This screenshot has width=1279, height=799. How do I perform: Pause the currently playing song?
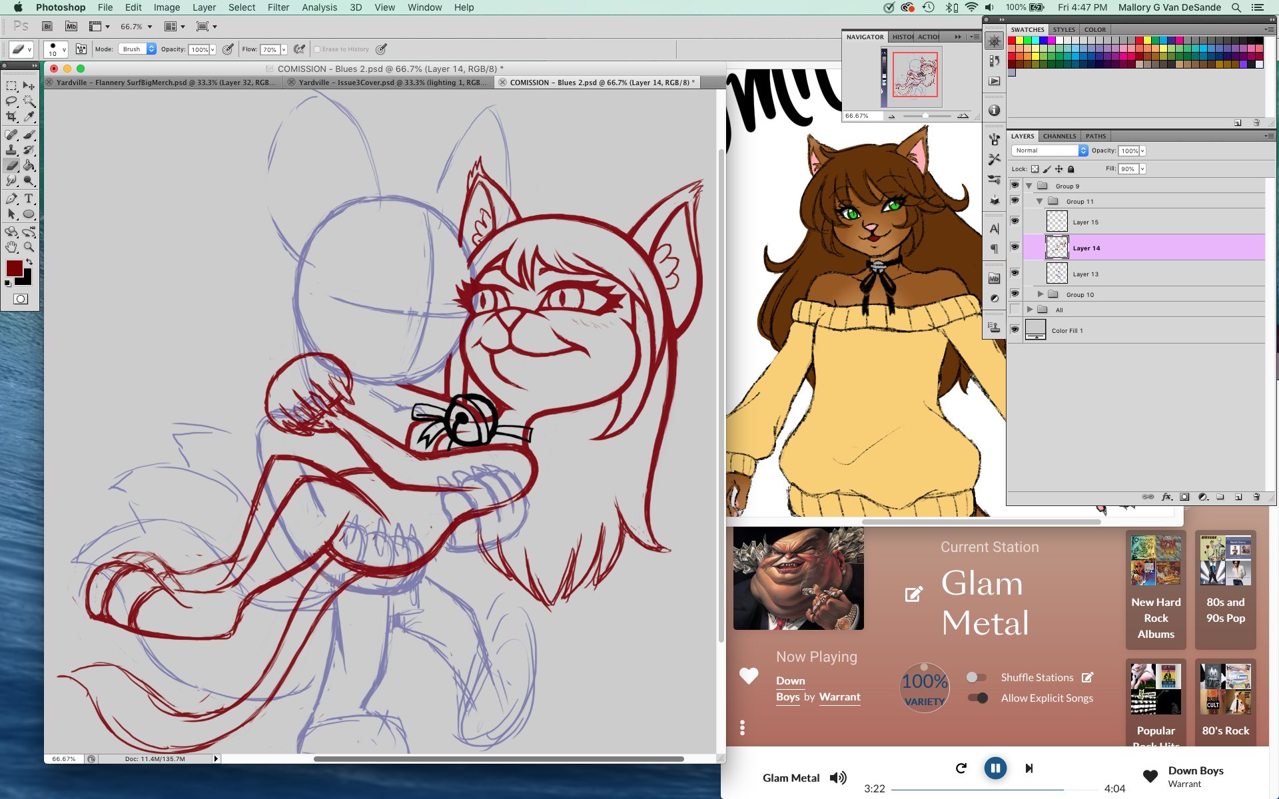995,768
